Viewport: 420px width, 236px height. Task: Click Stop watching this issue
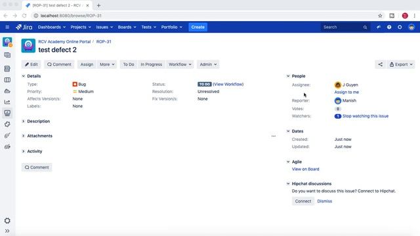(366, 116)
